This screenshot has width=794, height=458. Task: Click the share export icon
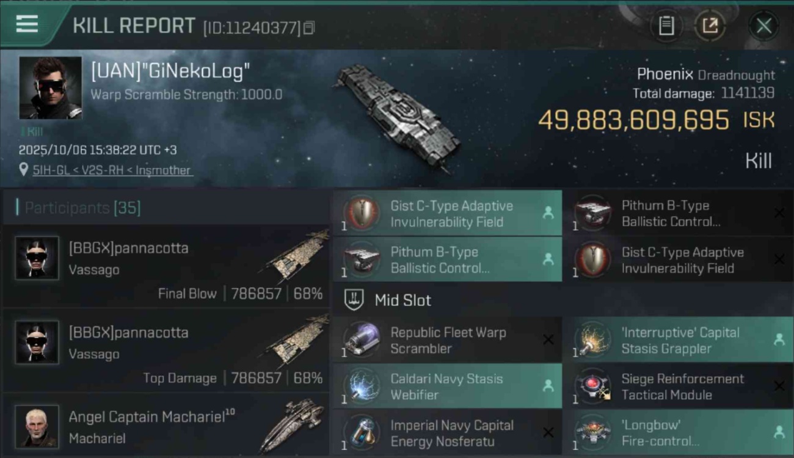click(710, 26)
